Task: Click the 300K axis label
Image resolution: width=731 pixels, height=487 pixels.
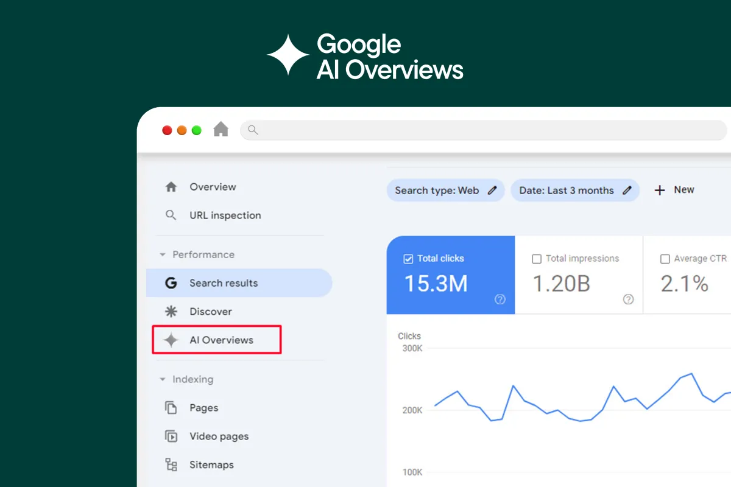Action: coord(412,349)
